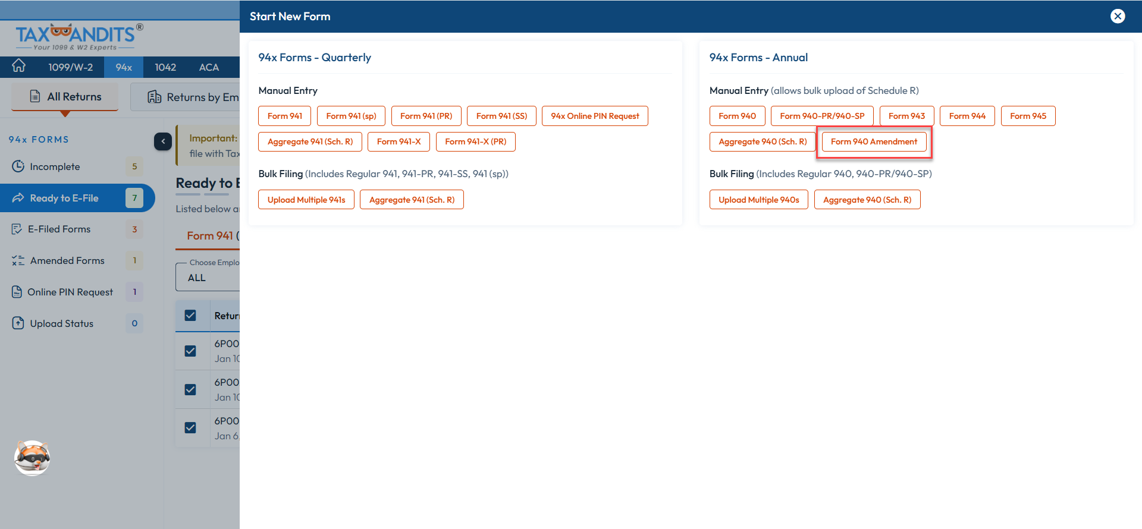Image resolution: width=1142 pixels, height=529 pixels.
Task: Click the Ready to E-File share icon
Action: coord(18,198)
